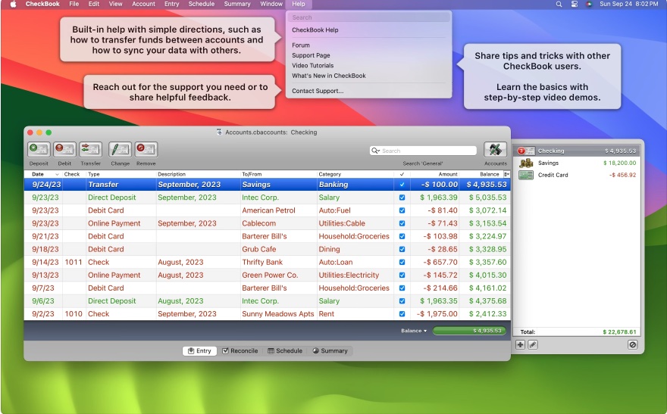The height and width of the screenshot is (414, 667).
Task: Toggle cleared checkbox for Sunny Meadows Apts row
Action: click(402, 314)
